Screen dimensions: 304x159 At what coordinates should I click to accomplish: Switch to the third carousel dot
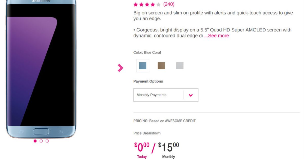[47, 141]
